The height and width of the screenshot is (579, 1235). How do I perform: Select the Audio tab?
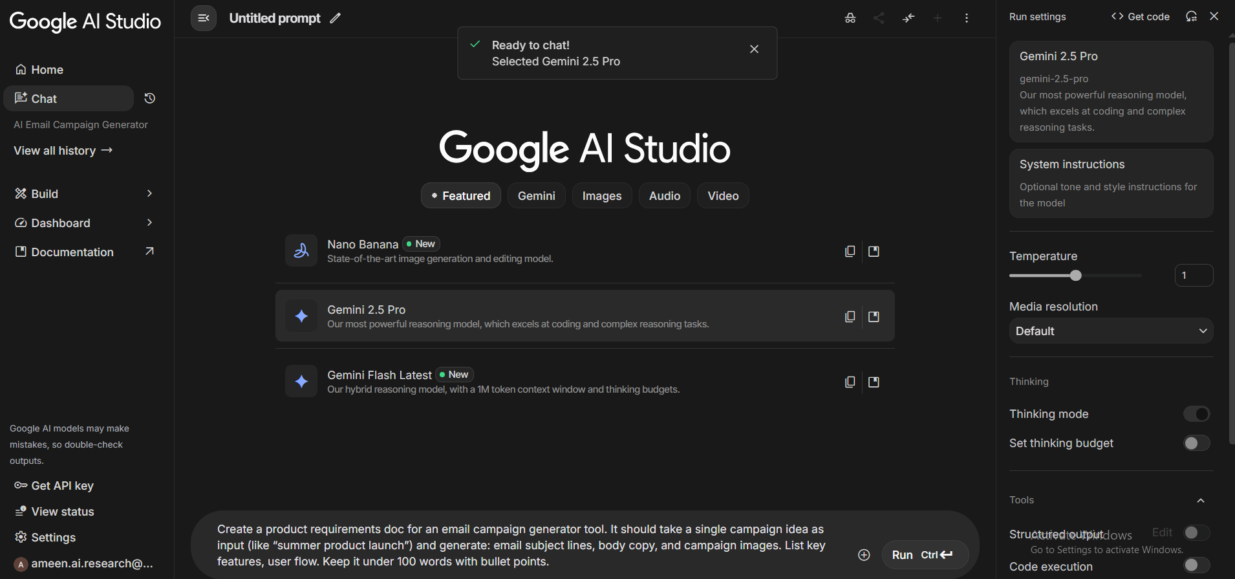click(x=665, y=195)
